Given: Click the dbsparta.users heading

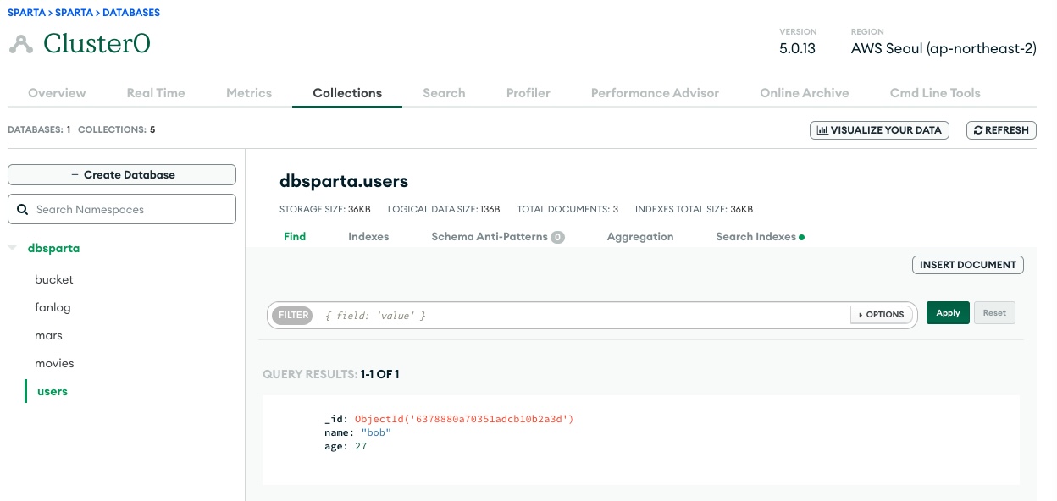Looking at the screenshot, I should point(344,181).
